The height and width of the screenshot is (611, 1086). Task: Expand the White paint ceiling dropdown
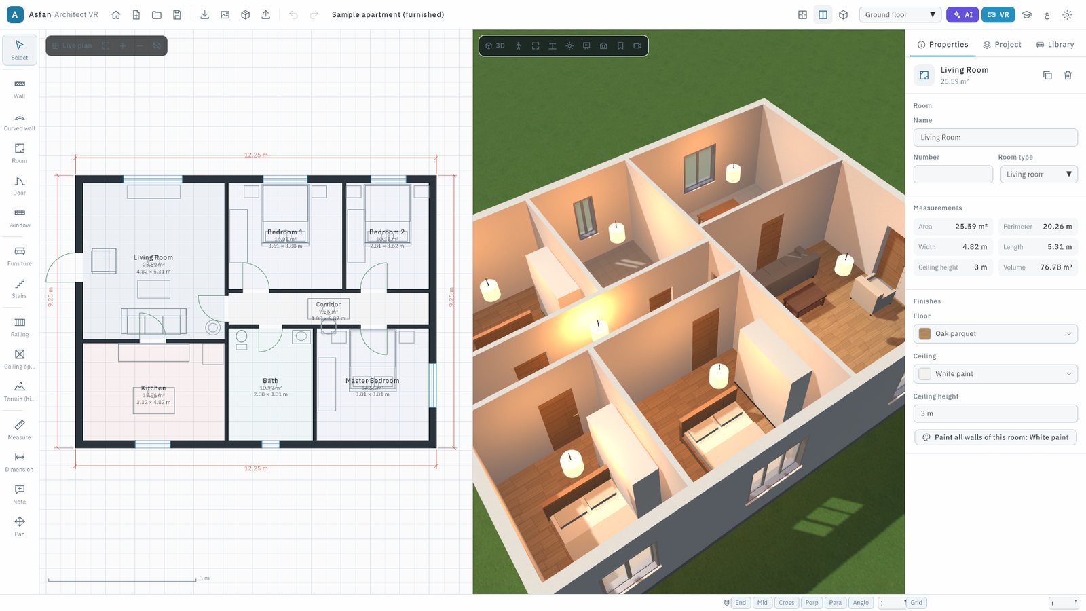(995, 373)
